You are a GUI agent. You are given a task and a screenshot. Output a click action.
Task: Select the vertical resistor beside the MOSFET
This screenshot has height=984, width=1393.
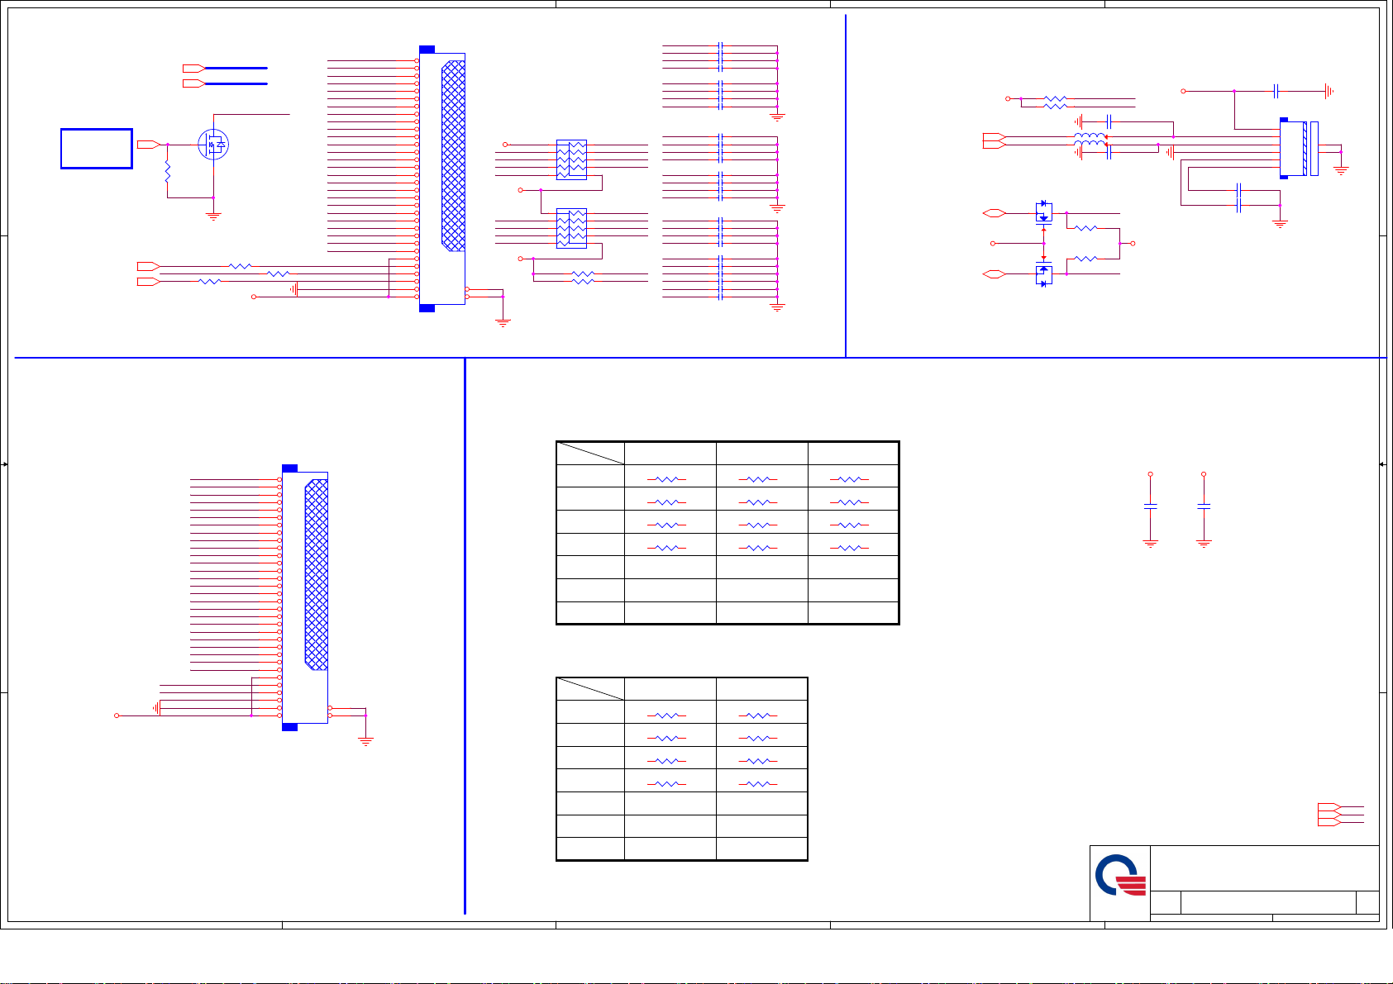click(x=168, y=173)
